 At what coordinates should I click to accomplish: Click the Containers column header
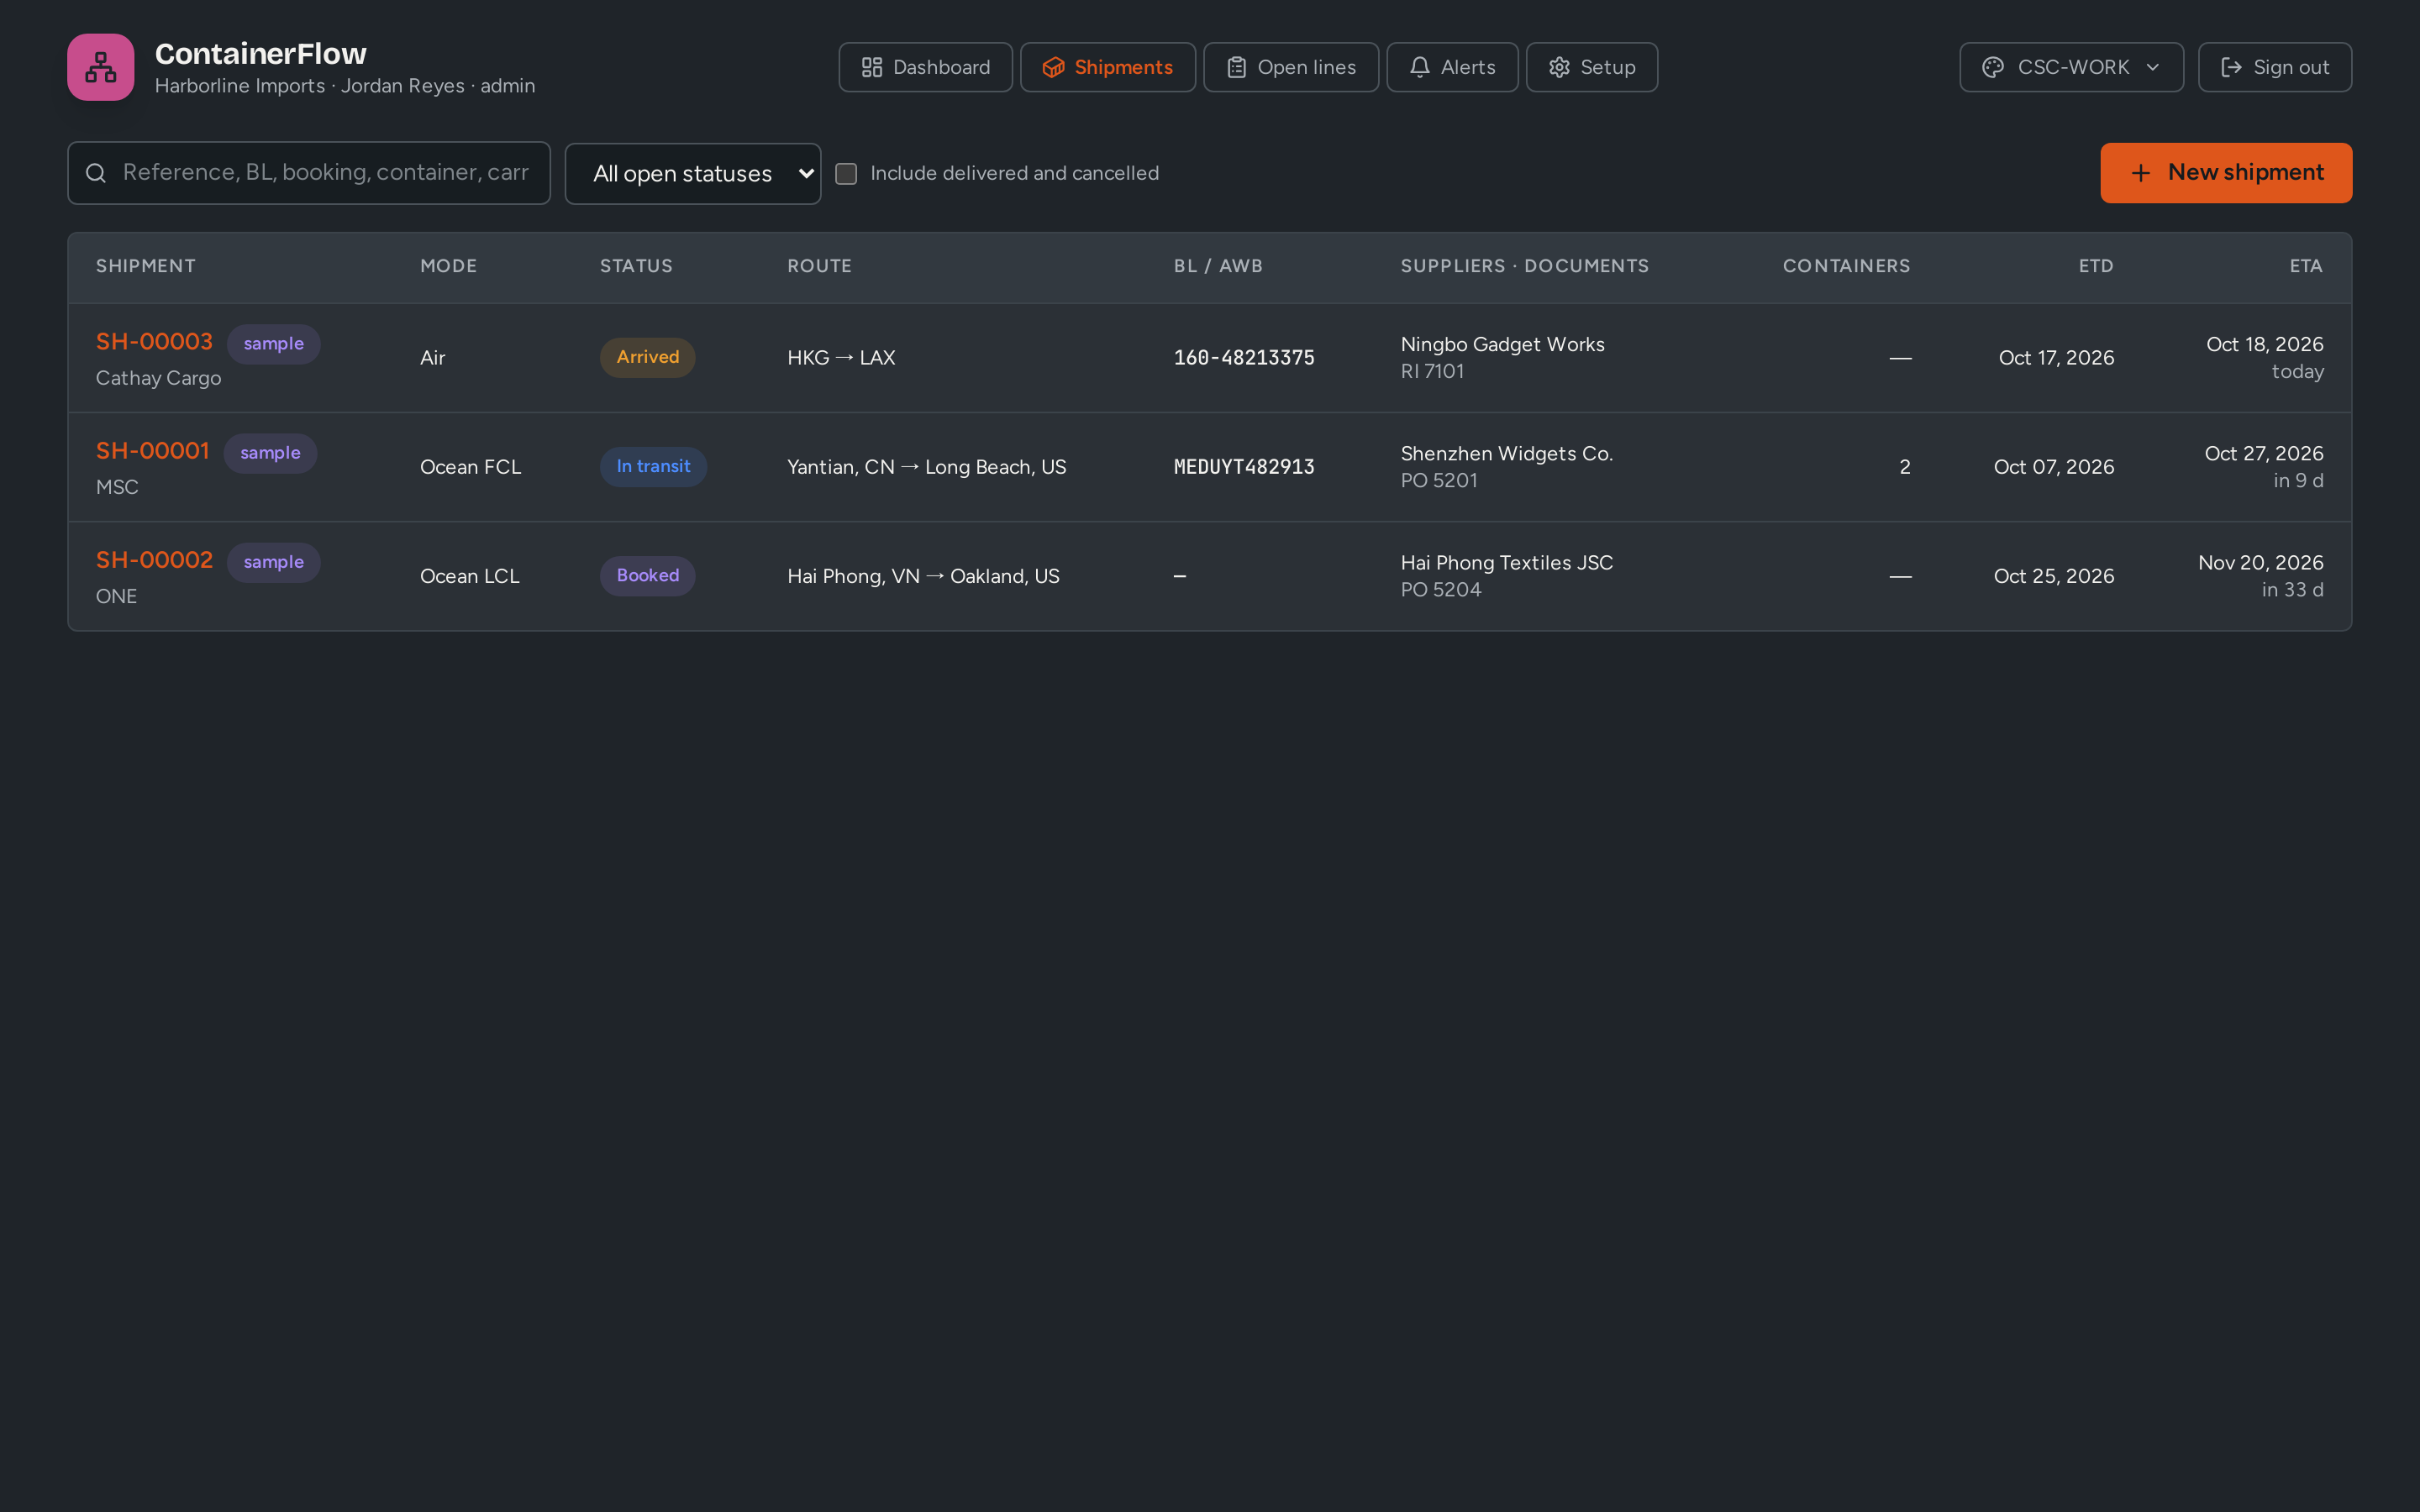pos(1846,266)
